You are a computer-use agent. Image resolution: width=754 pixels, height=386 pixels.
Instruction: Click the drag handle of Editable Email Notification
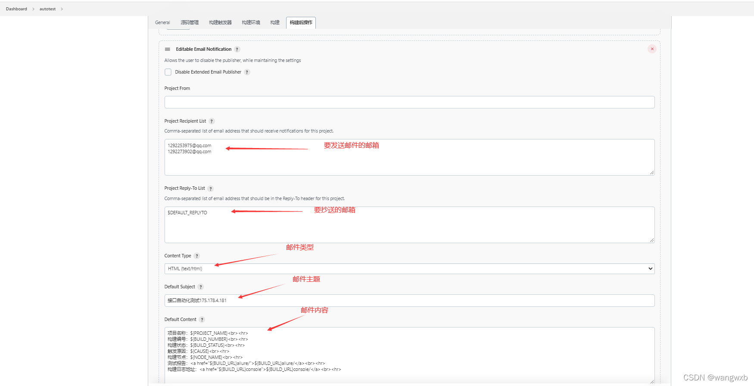pos(168,49)
